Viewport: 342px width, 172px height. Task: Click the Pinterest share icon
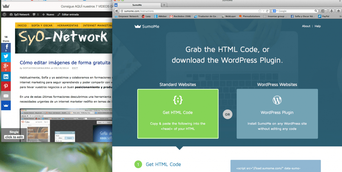[x=6, y=86]
